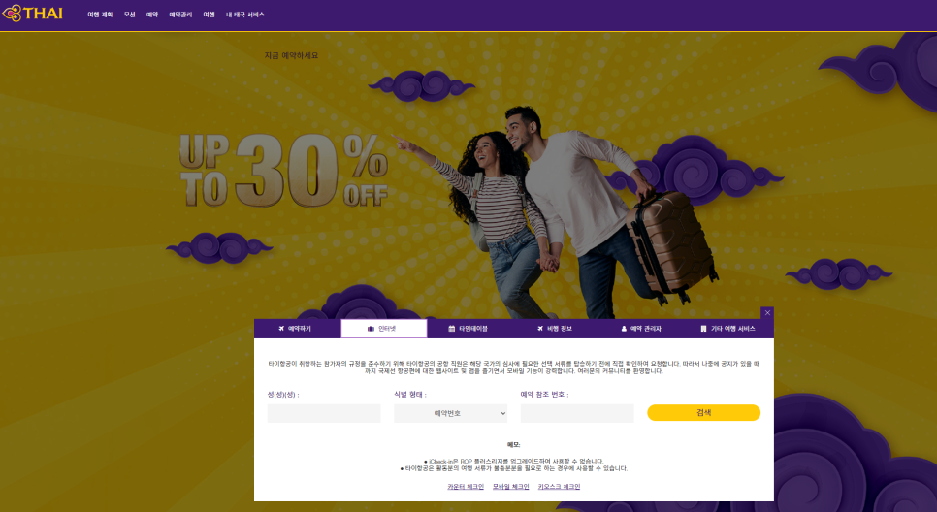Click the THAI airline logo
Viewport: 937px width, 512px height.
click(x=32, y=14)
